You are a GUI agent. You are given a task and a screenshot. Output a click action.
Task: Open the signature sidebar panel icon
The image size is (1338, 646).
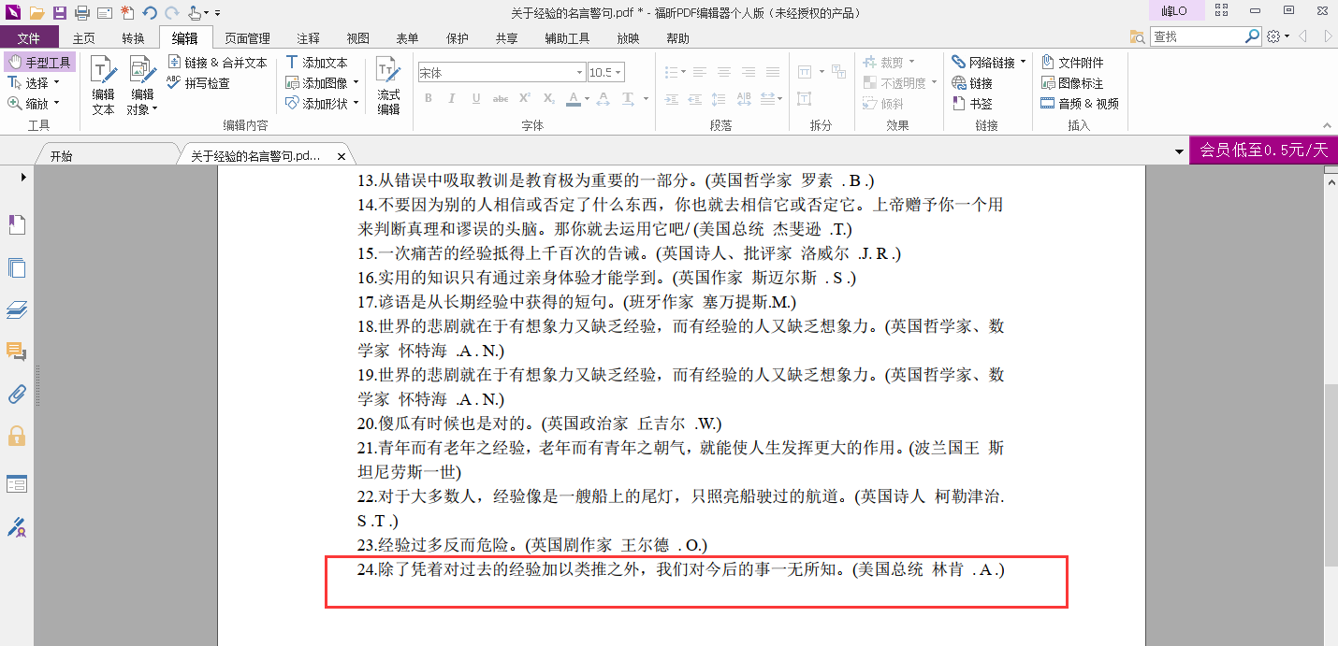pos(17,526)
